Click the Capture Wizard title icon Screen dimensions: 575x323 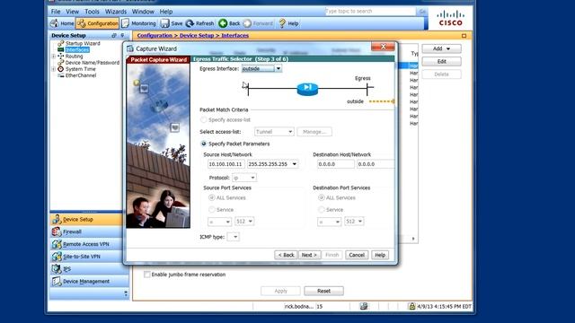pyautogui.click(x=129, y=48)
